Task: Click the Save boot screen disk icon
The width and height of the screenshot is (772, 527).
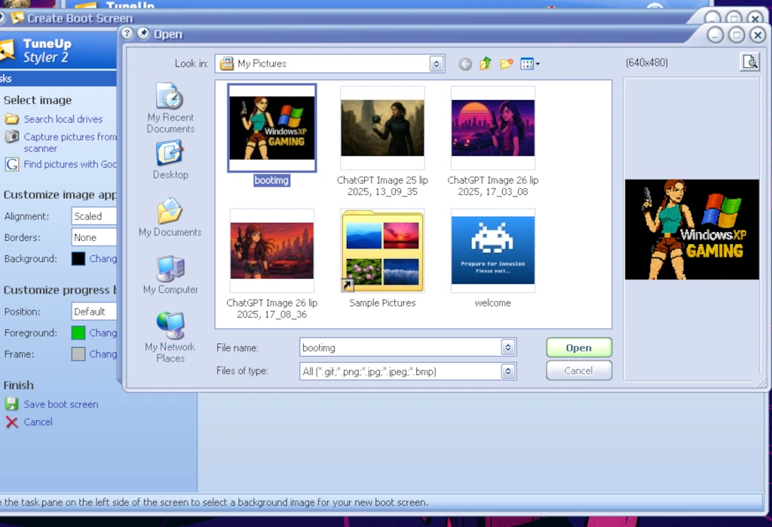Action: (12, 404)
